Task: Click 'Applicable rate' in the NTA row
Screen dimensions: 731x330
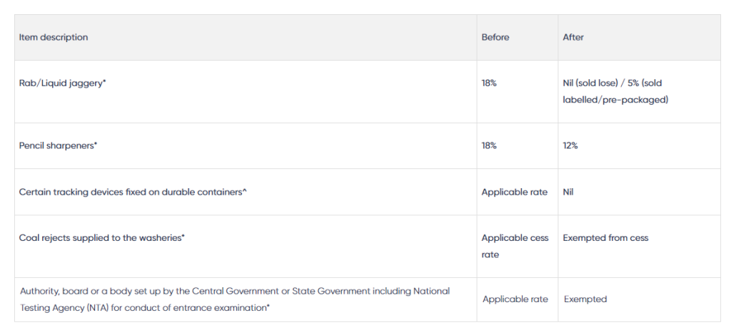Action: point(515,299)
